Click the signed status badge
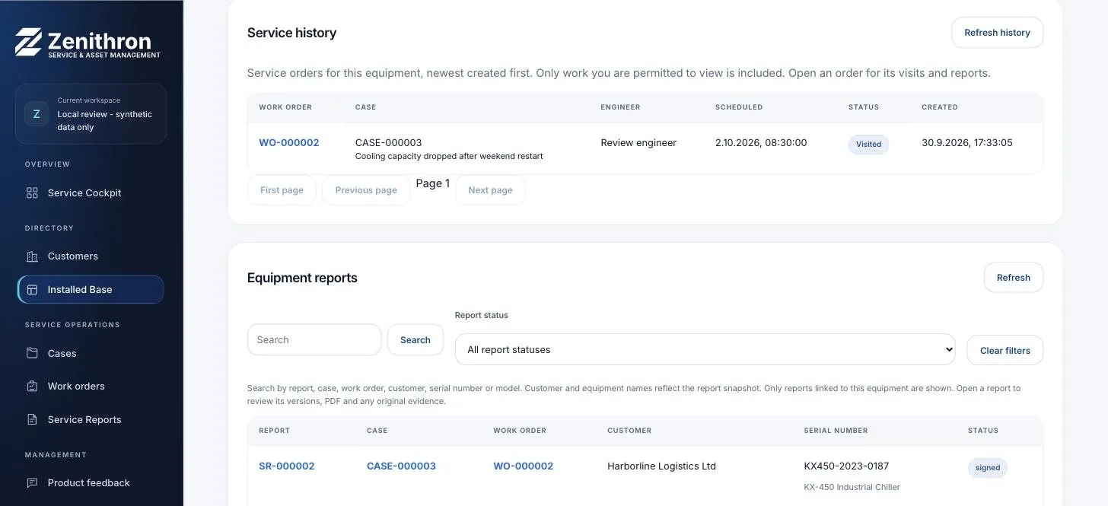1108x506 pixels. point(988,468)
